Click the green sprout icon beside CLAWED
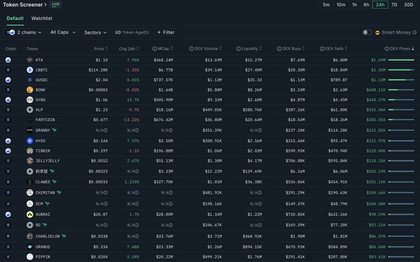The image size is (420, 262). click(54, 182)
